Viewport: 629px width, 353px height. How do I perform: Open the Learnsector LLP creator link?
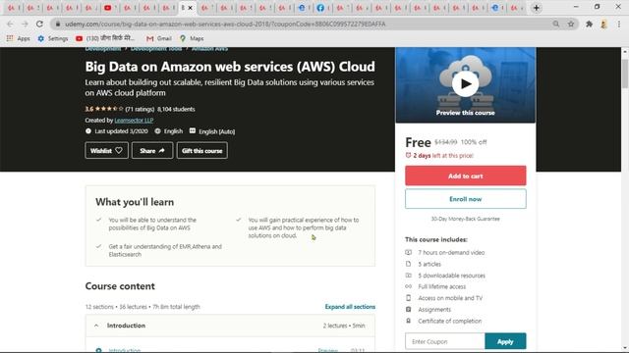coord(134,120)
